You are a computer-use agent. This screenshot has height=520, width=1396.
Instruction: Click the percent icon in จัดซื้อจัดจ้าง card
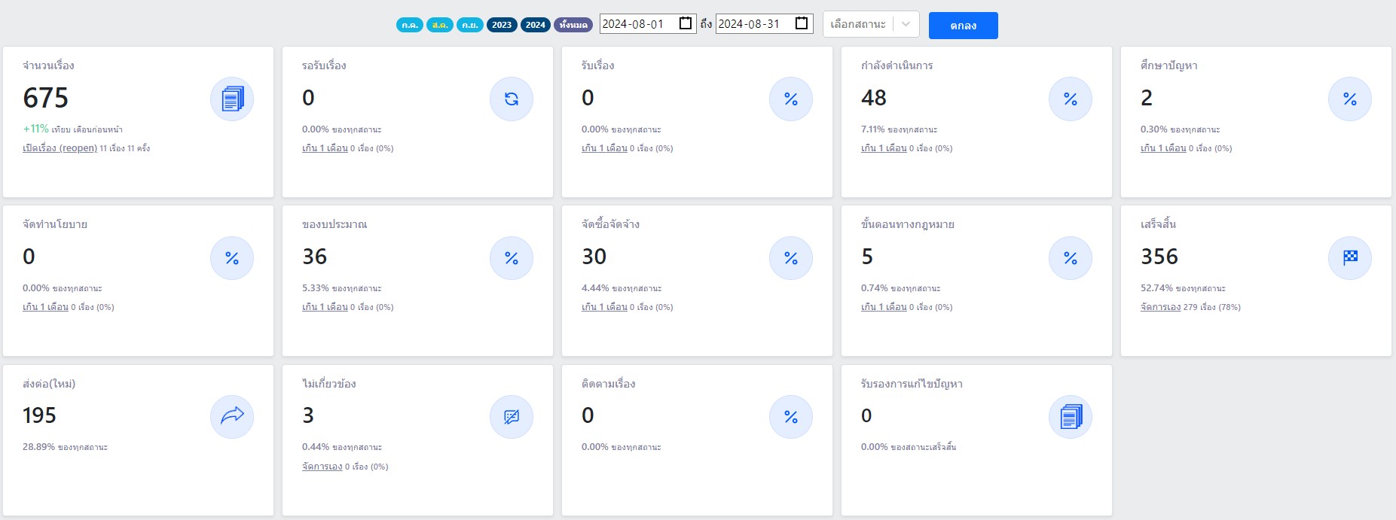[791, 258]
